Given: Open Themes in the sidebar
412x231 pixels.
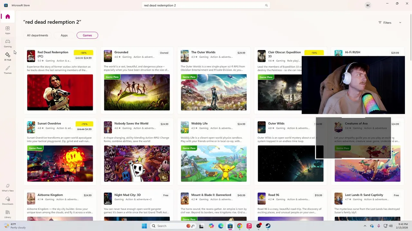Looking at the screenshot, I should [8, 70].
